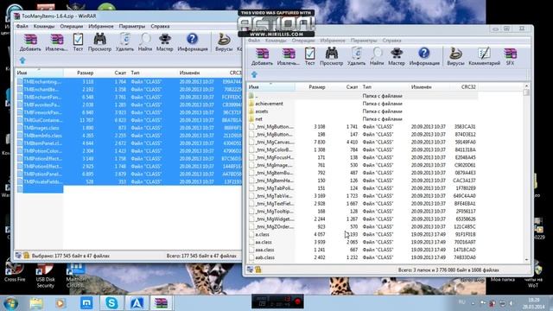Select the achievement folder row
553x311 pixels.
363,104
